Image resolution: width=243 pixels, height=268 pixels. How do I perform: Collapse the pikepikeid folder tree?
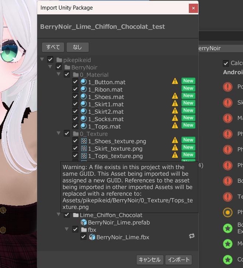point(42,59)
